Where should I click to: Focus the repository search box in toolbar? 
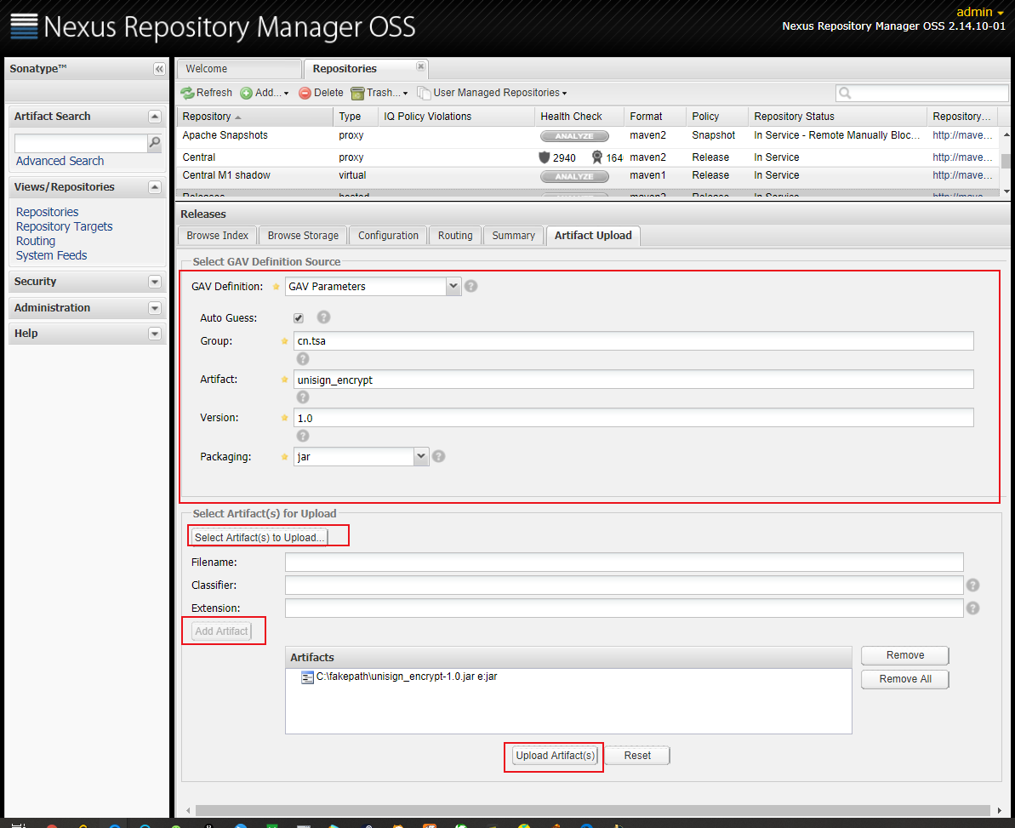coord(921,94)
